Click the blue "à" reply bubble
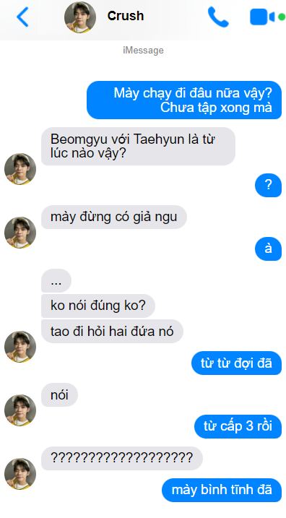 coord(268,249)
